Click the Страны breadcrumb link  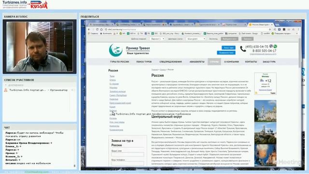click(163, 70)
